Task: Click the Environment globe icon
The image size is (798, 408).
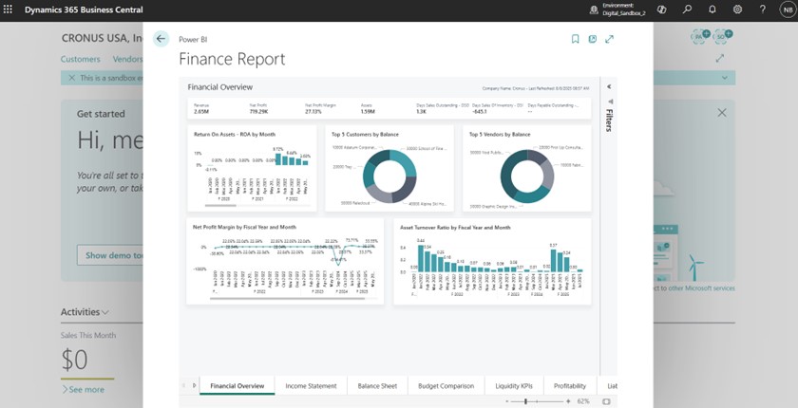Action: click(x=594, y=9)
